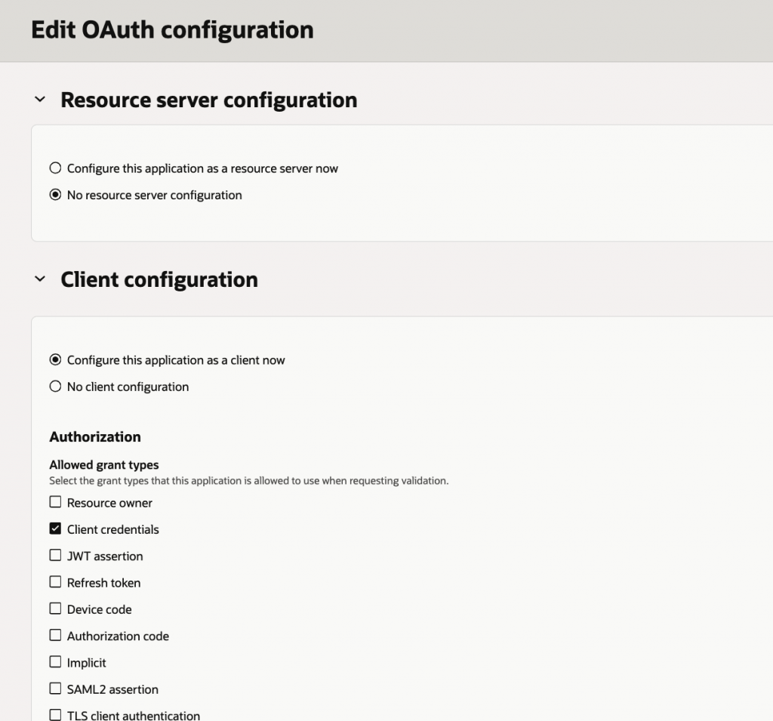Enable the Refresh token grant type
This screenshot has height=721, width=773.
click(x=55, y=582)
